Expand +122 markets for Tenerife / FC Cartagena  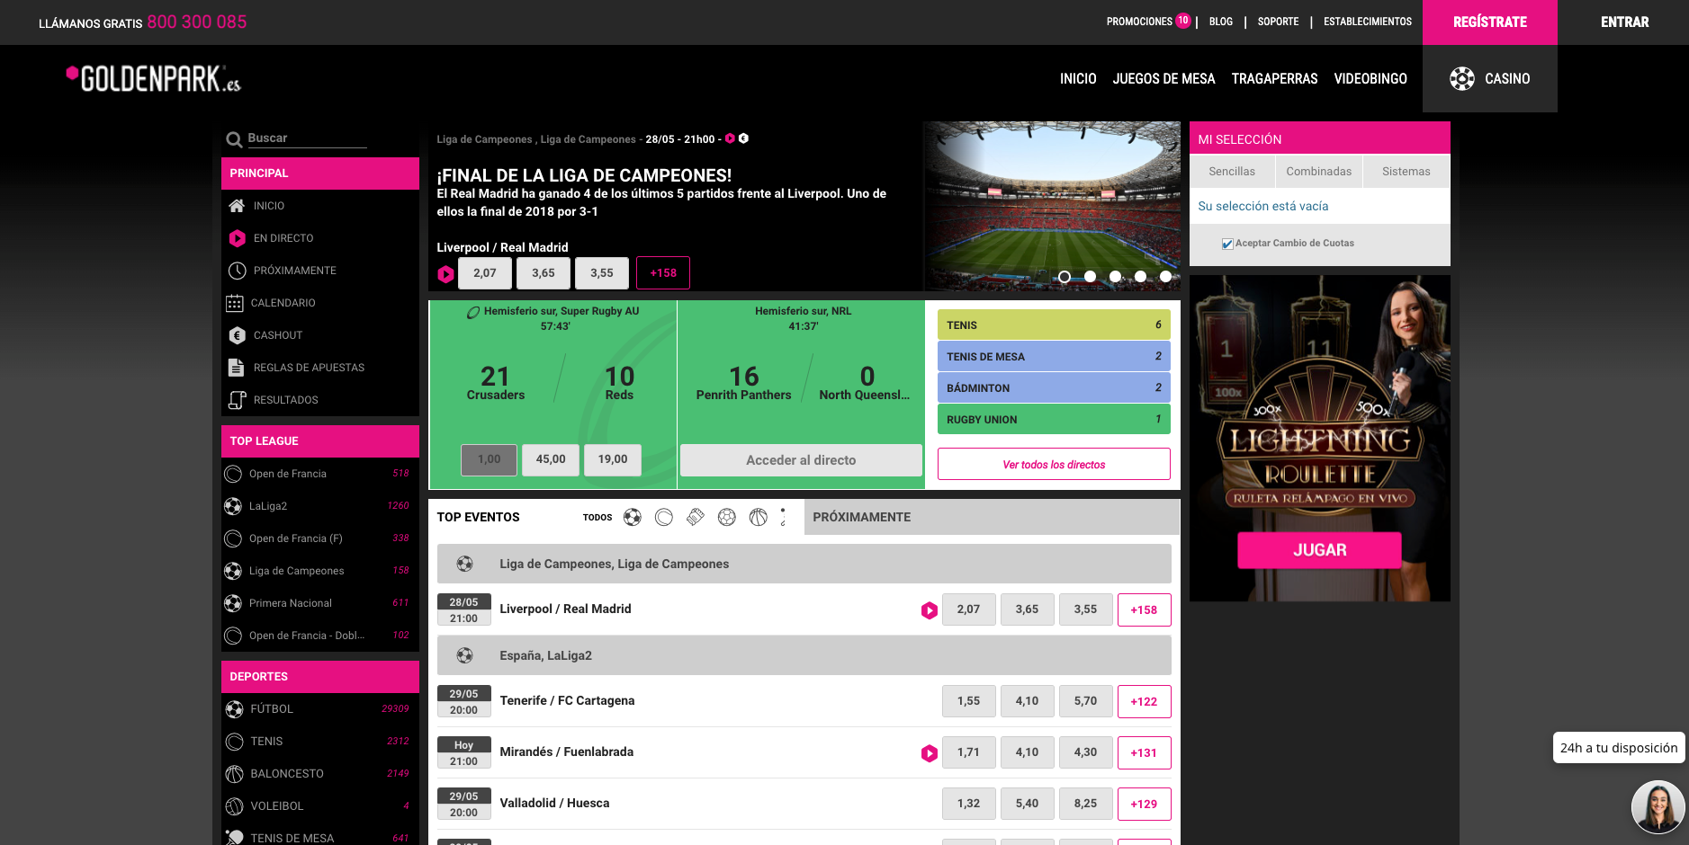1144,701
